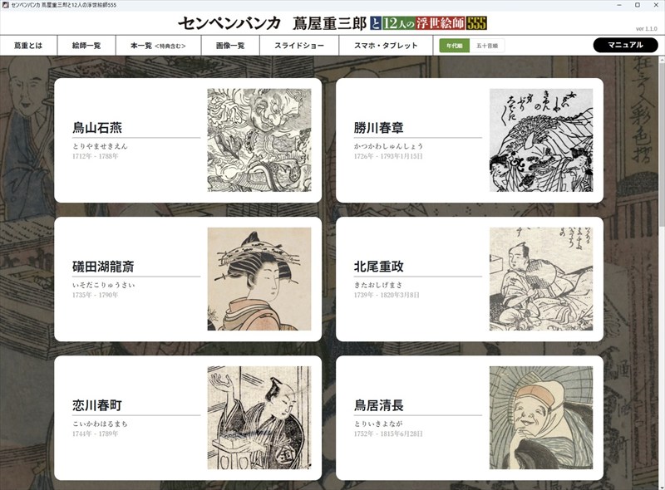Go to the 絵師一覧 tab
Viewport: 665px width, 490px height.
pos(85,46)
